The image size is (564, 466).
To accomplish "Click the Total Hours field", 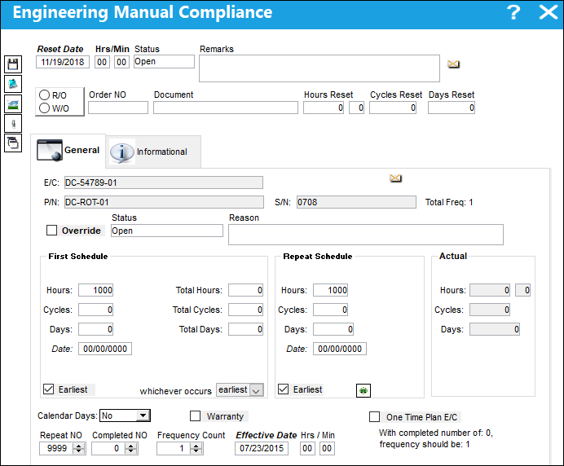I will [x=245, y=290].
